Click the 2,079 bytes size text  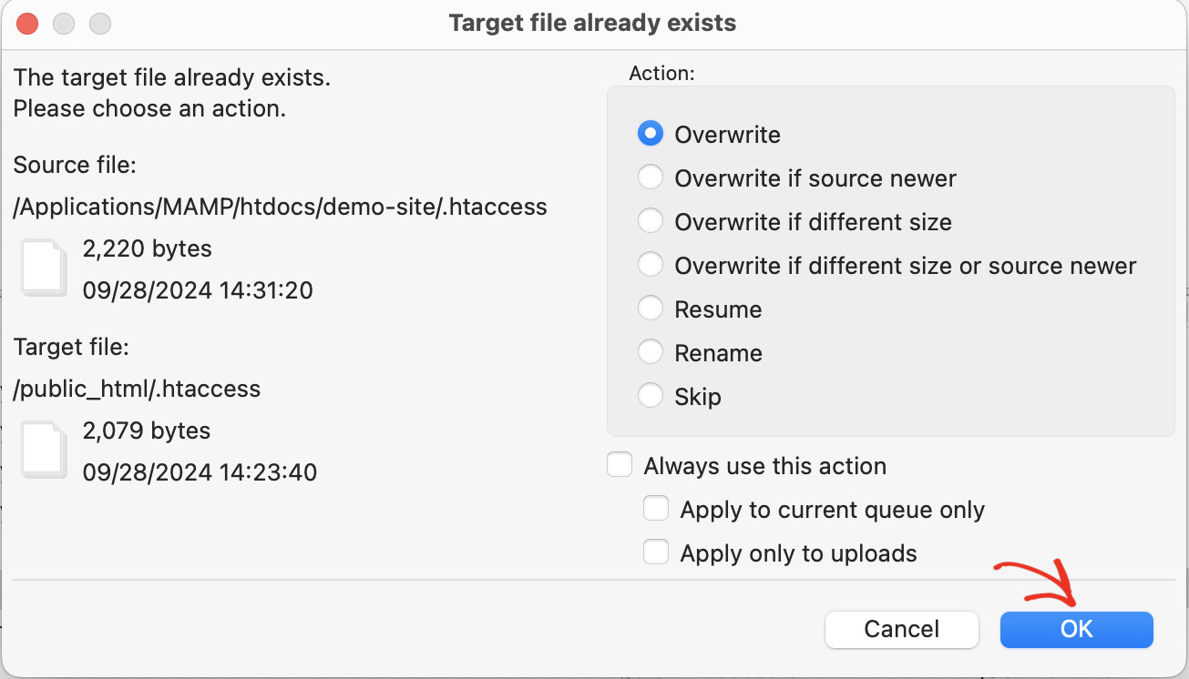tap(147, 431)
